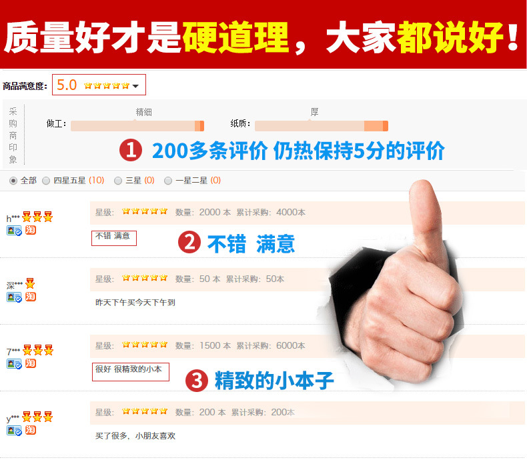Click the Taobao badge icon under user h***
Viewport: 527px width, 460px height.
pyautogui.click(x=31, y=231)
